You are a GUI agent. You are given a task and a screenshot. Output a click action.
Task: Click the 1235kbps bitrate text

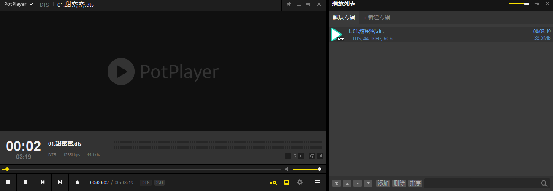click(71, 155)
